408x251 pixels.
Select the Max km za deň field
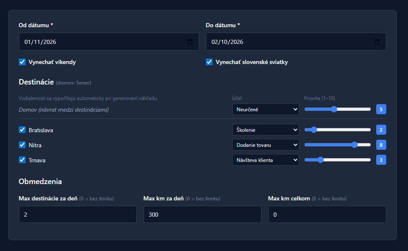click(202, 214)
